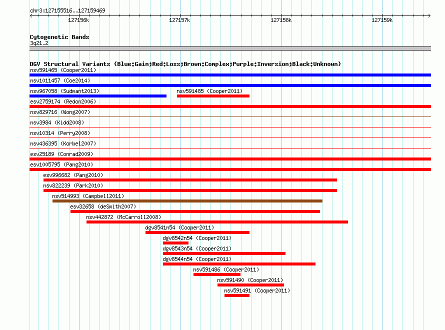Click the red bar for esv1005795
The height and width of the screenshot is (330, 445).
(x=230, y=169)
